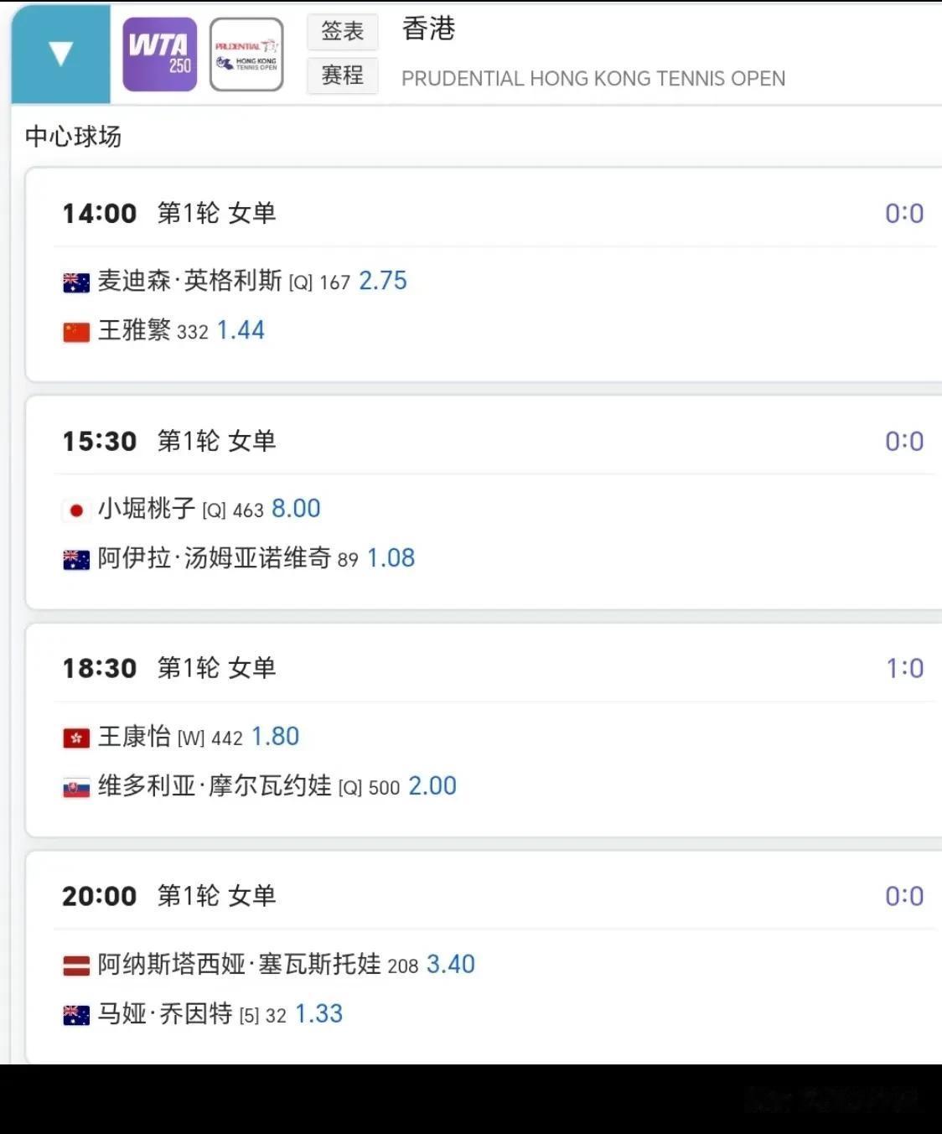
Task: Open the 14:00 第1轮 女单 match header
Action: click(x=169, y=213)
